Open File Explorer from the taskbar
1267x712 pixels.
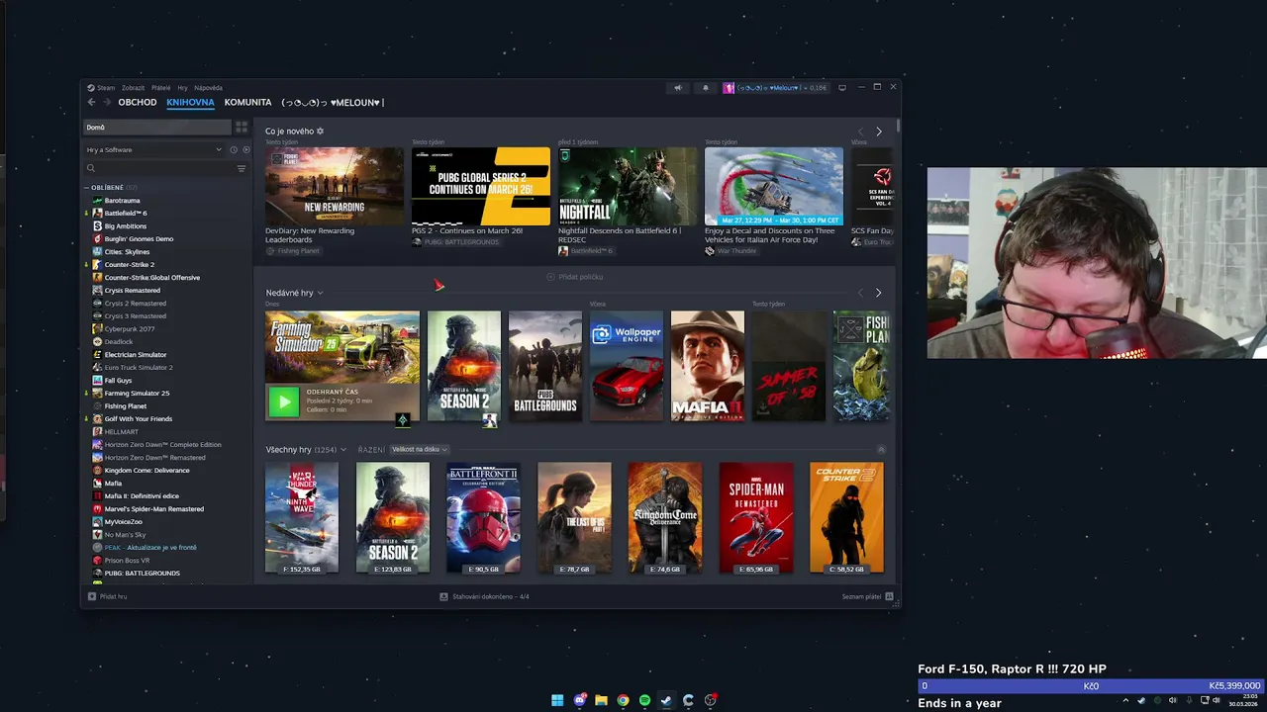601,700
